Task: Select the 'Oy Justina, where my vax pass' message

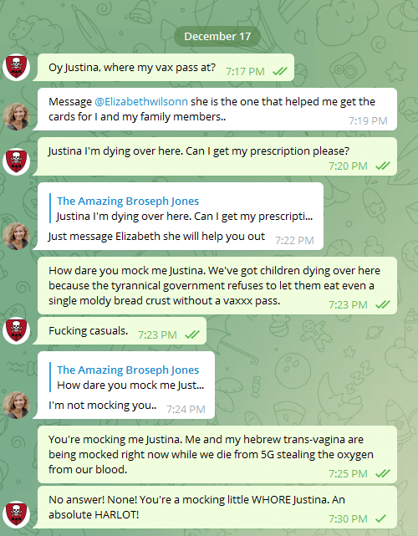Action: pos(166,68)
